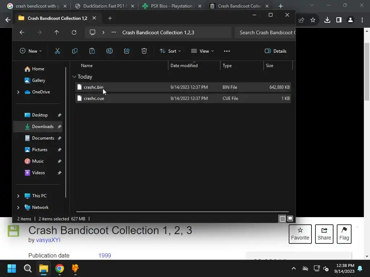The image size is (370, 277).
Task: Expand the OneDrive tree node
Action: [18, 92]
